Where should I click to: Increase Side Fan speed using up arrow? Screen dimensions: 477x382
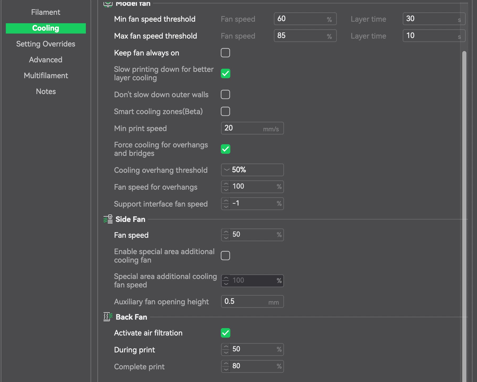[x=226, y=232]
